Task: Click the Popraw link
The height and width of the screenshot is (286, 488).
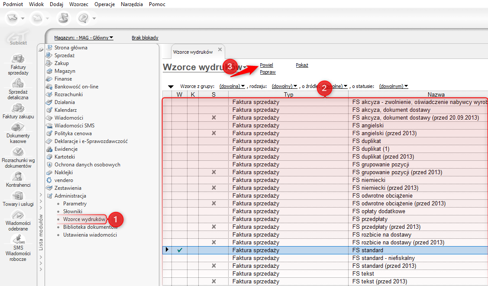Action: click(x=268, y=72)
